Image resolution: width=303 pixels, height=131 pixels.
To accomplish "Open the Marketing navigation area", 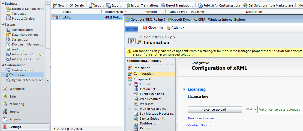I will tap(25, 104).
